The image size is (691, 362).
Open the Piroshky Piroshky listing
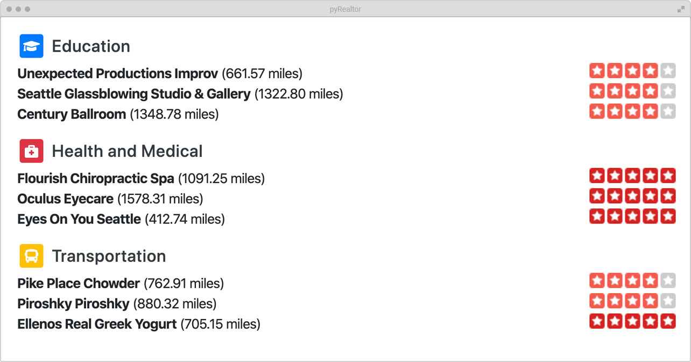point(73,304)
